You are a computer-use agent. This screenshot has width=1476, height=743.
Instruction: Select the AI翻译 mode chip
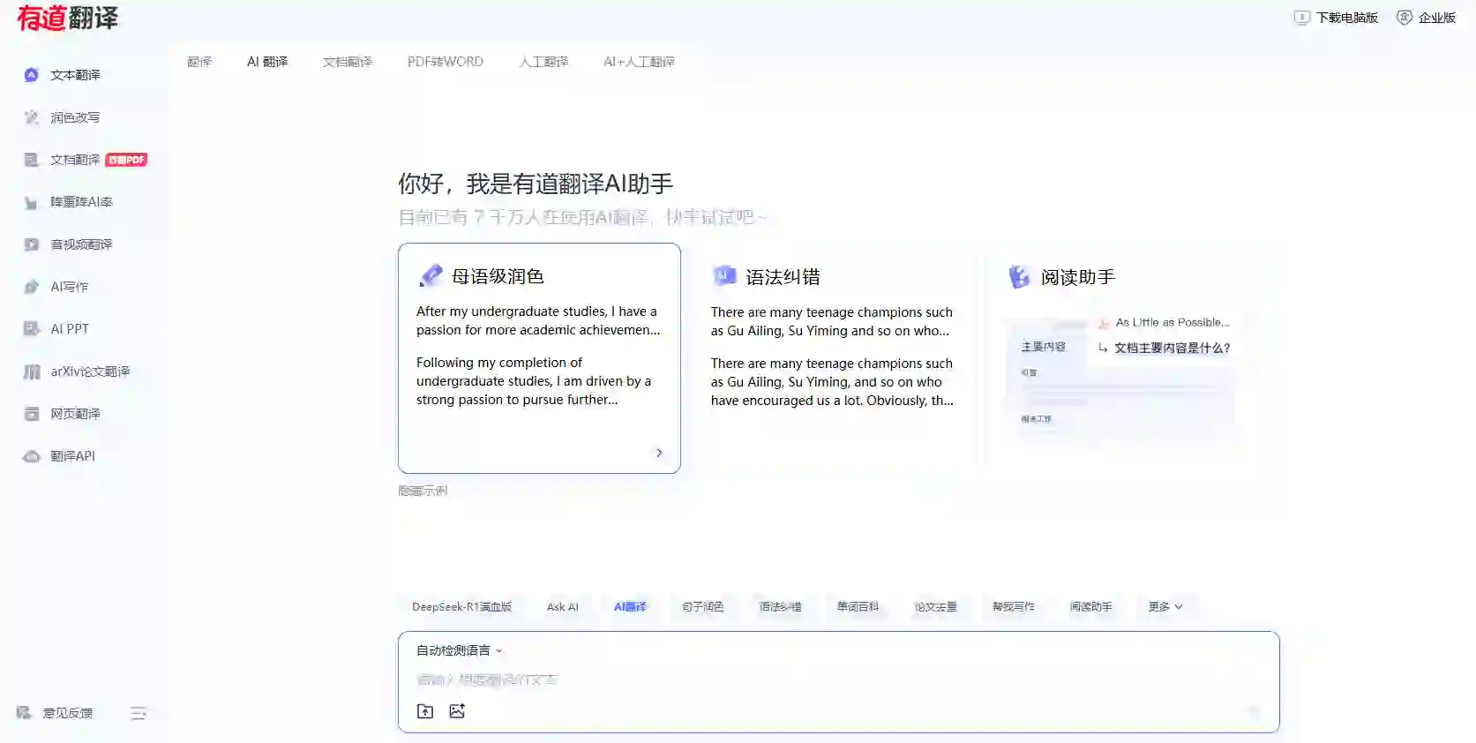[630, 607]
